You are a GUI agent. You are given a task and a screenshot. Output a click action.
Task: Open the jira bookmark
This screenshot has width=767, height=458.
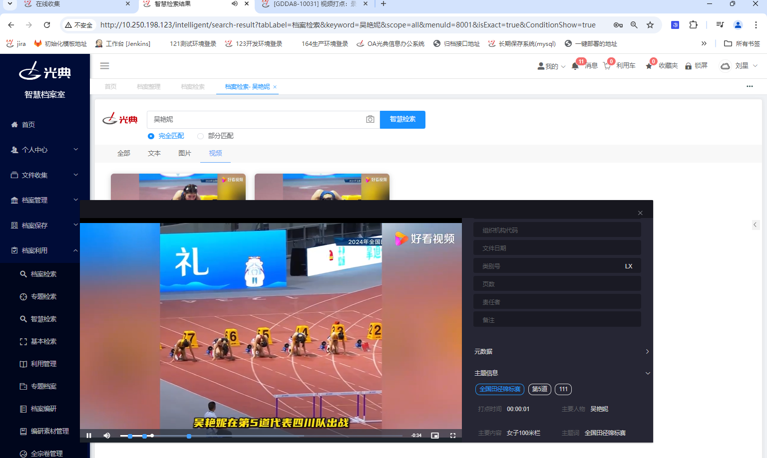pos(16,44)
